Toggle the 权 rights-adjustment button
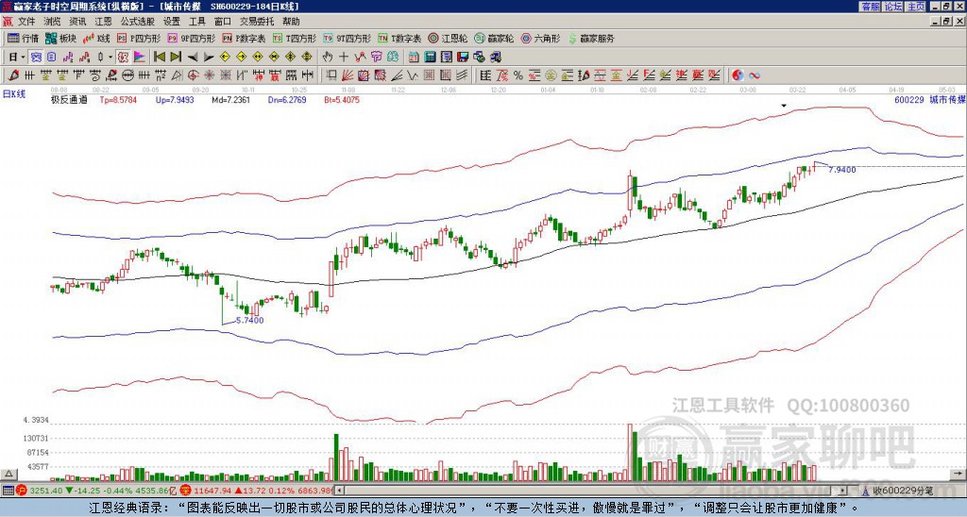Screen dimensions: 967x517 point(123,57)
